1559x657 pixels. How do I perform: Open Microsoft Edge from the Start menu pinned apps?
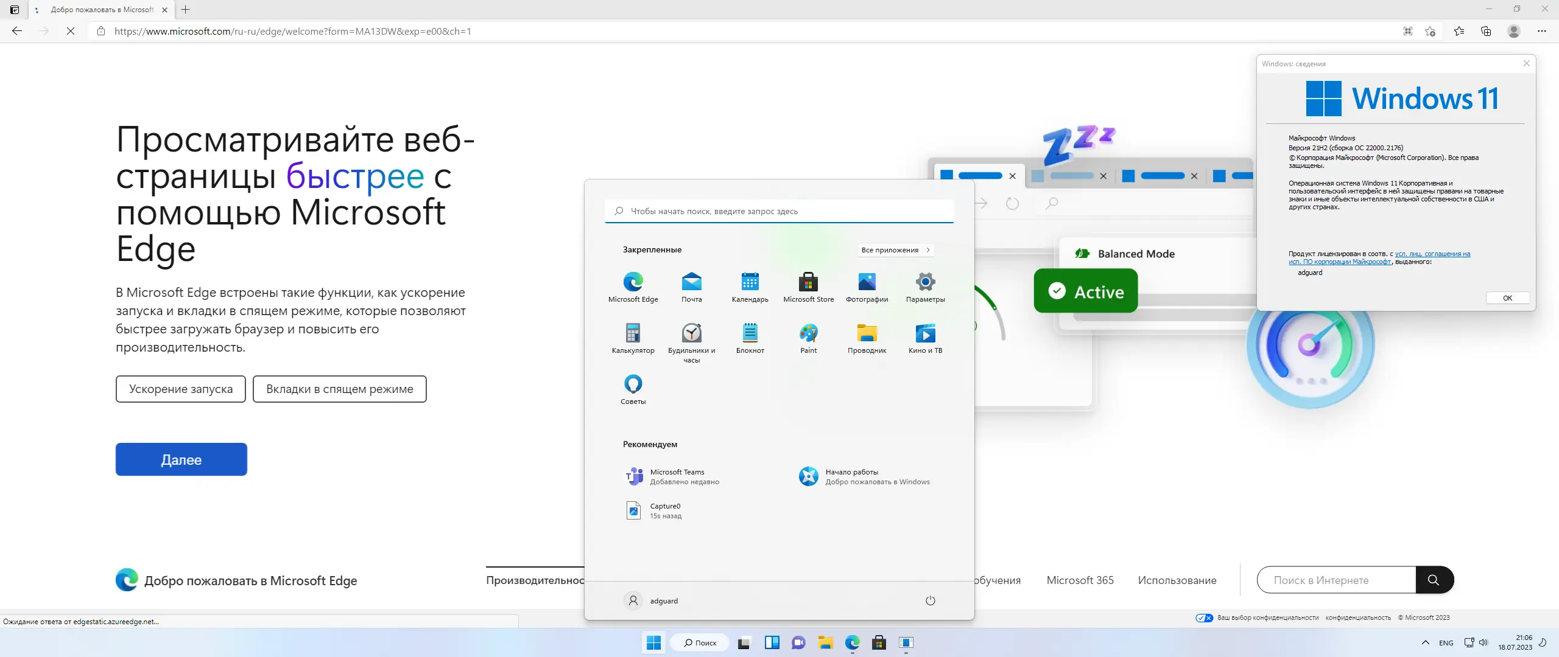(633, 283)
